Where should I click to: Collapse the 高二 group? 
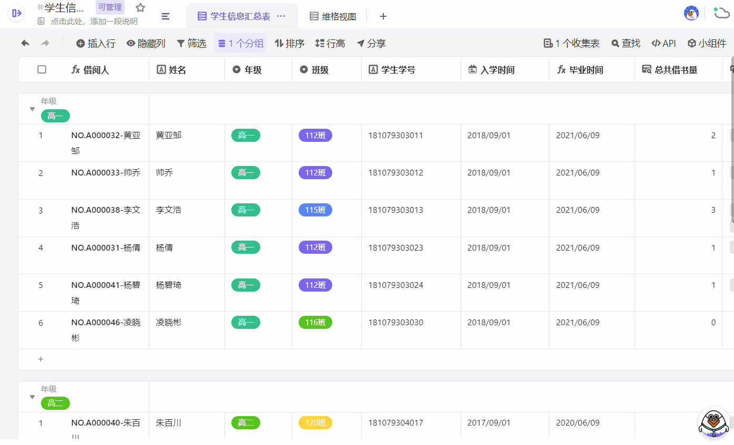tap(32, 397)
